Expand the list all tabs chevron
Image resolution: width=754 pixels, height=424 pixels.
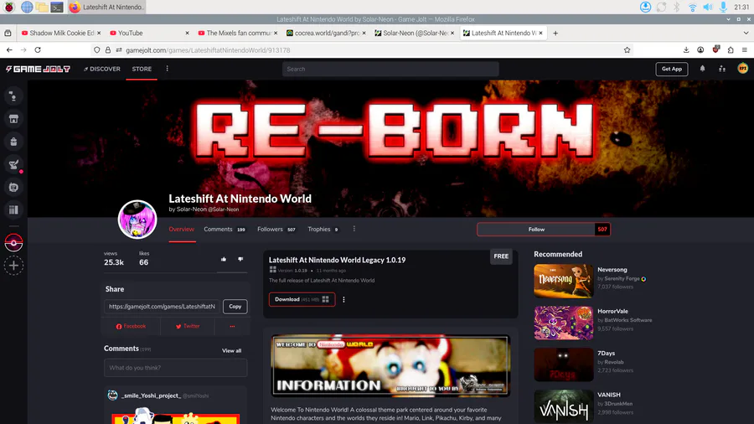[x=746, y=34]
